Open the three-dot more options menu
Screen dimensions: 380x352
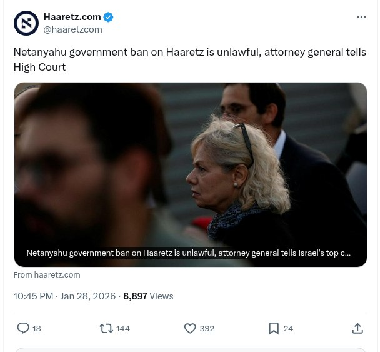361,17
